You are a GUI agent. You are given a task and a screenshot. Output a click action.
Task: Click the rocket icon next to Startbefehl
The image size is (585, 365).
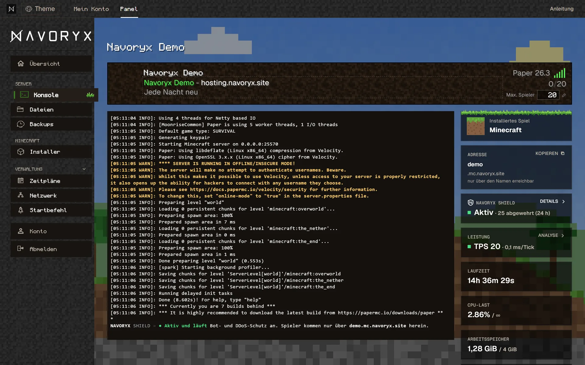[x=21, y=210]
